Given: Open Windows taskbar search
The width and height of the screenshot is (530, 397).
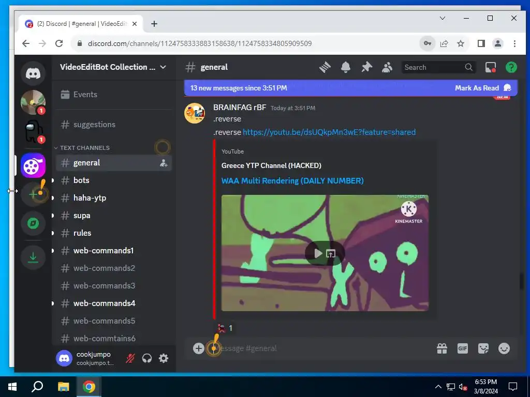Looking at the screenshot, I should pos(37,387).
